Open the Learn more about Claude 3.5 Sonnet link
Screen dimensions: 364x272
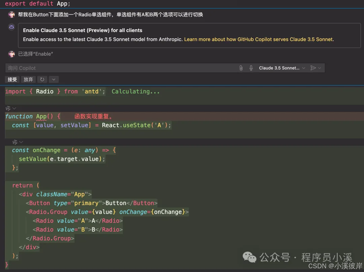259,39
